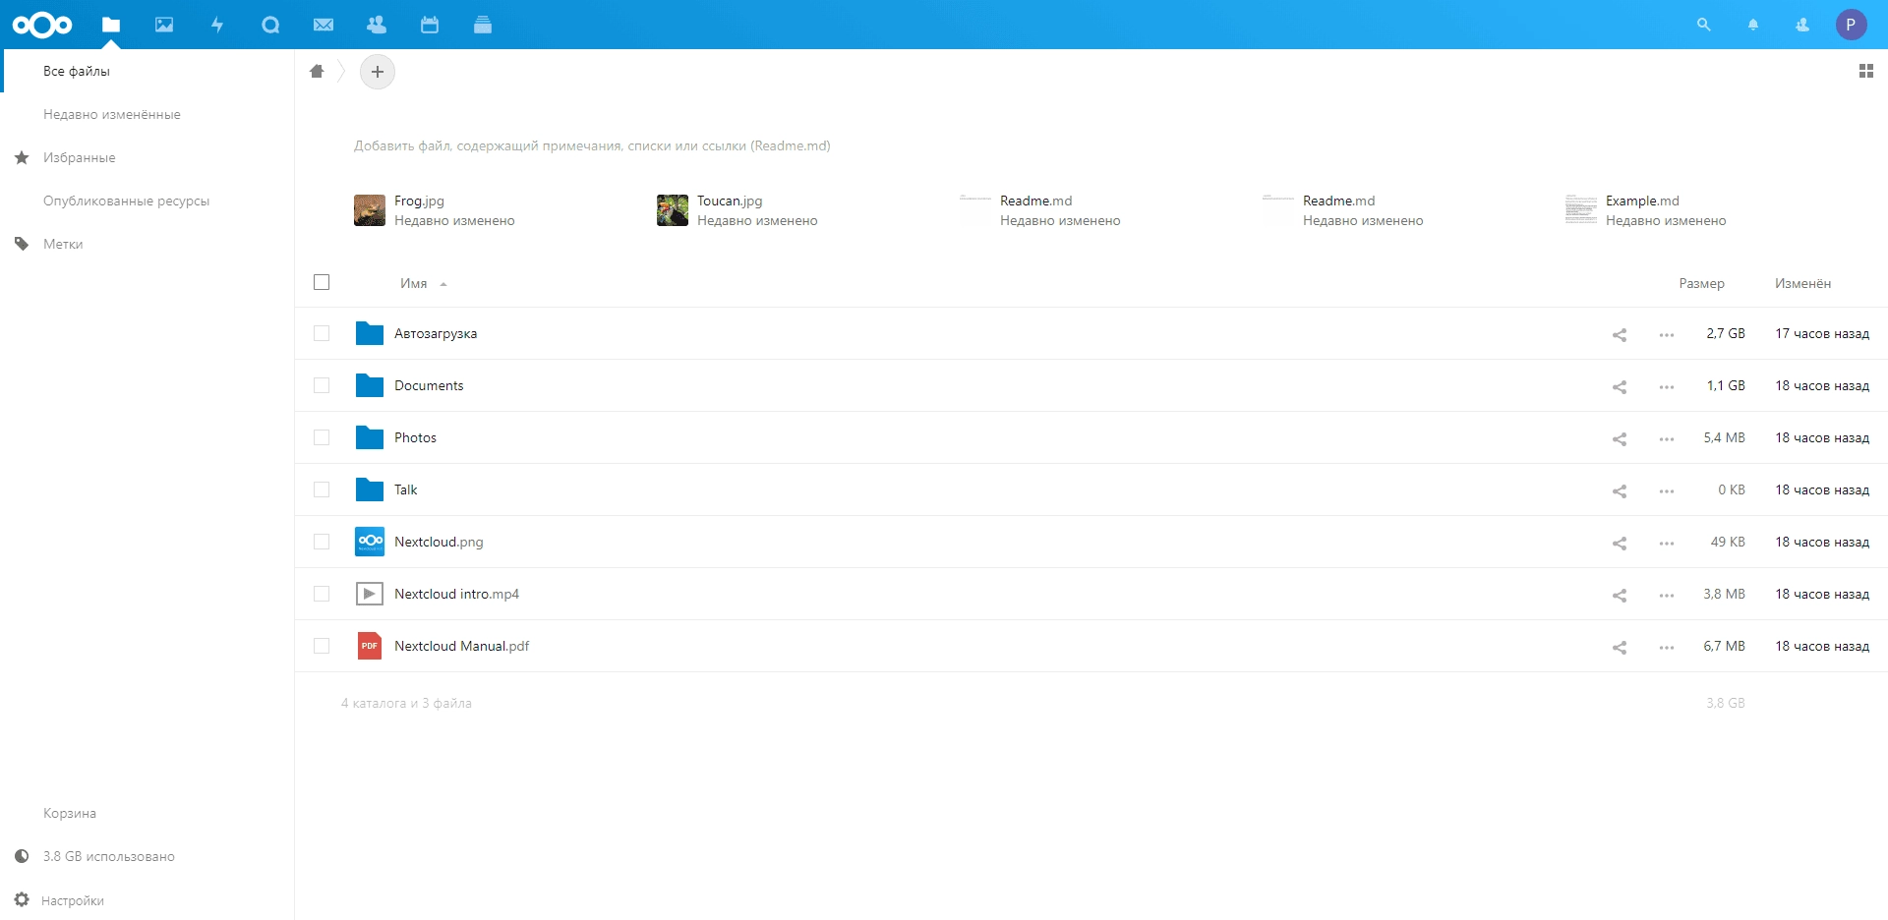Open the new file creation menu
The height and width of the screenshot is (920, 1888).
pos(378,71)
